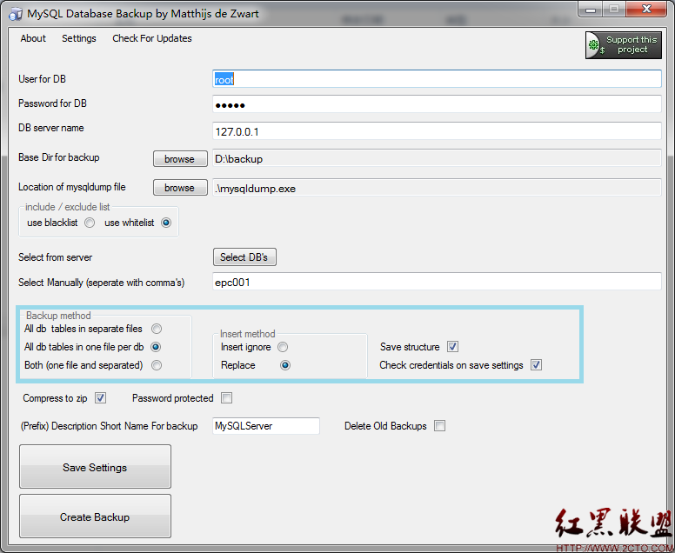Click the Select Manually databases field
The width and height of the screenshot is (675, 553).
point(437,282)
